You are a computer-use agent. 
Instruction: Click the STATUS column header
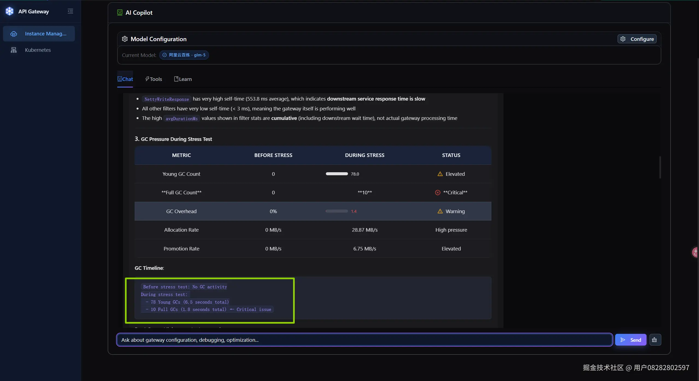[451, 155]
